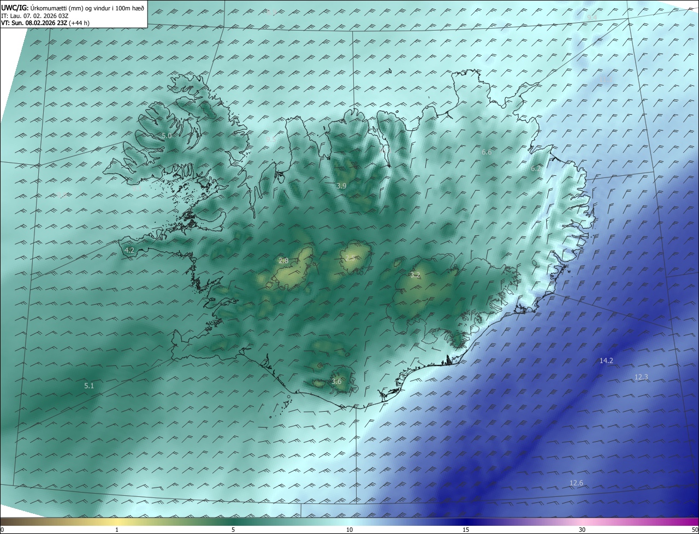Click the colour scale tick label 10
The height and width of the screenshot is (534, 699).
coord(349,530)
